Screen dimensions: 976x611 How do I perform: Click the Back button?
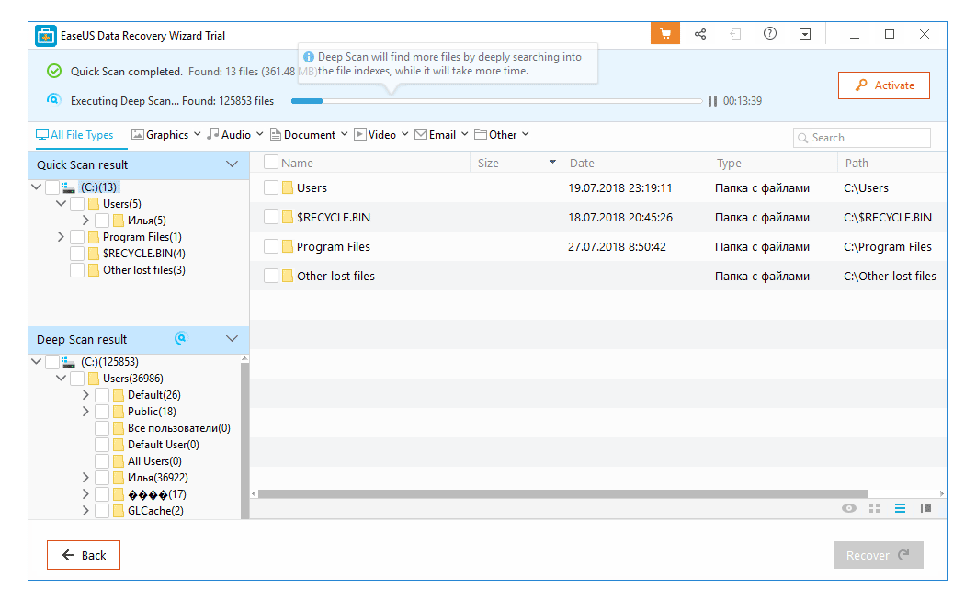[84, 555]
